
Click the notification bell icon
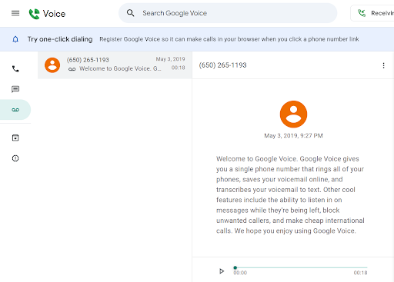15,39
